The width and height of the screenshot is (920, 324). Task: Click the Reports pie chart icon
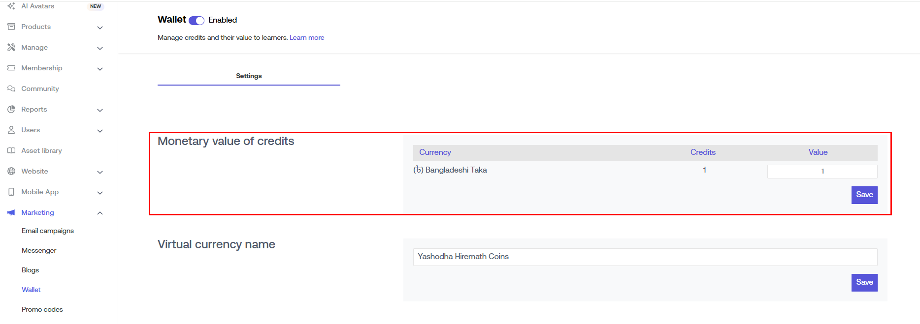11,109
